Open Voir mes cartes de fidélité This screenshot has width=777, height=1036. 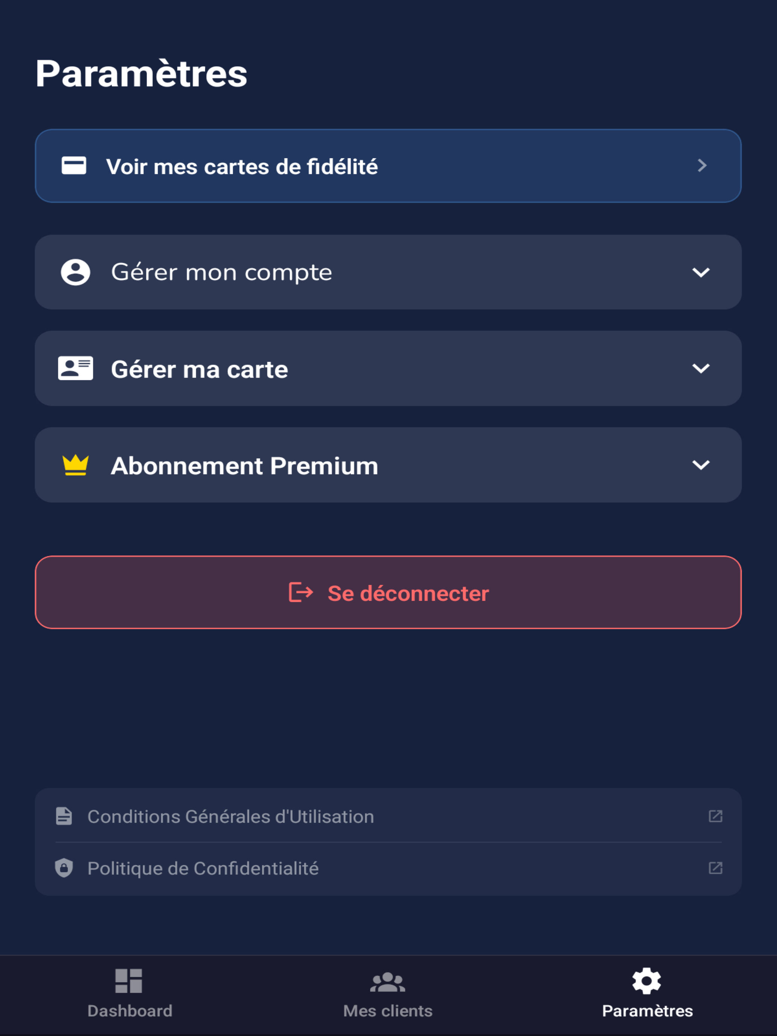click(x=388, y=166)
